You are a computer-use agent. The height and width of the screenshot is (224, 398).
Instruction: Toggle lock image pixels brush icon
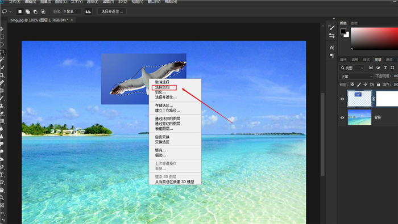click(359, 84)
